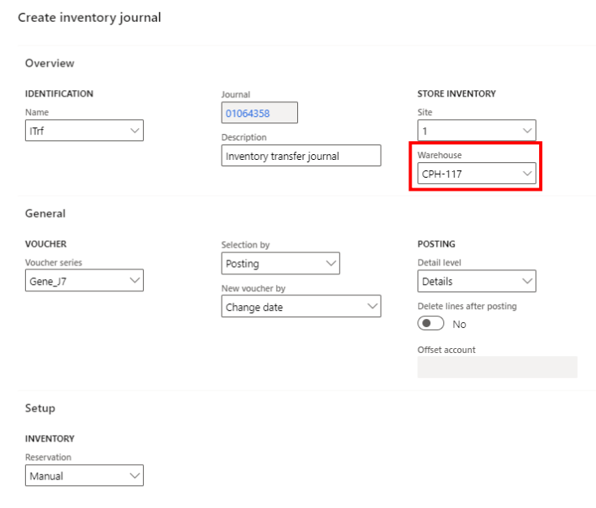Image resolution: width=596 pixels, height=508 pixels.
Task: Click the Voucher series chevron arrow
Action: tap(134, 282)
